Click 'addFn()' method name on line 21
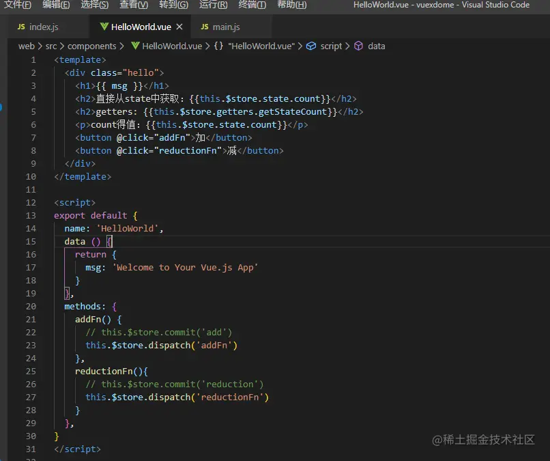Image resolution: width=550 pixels, height=461 pixels. click(x=93, y=320)
